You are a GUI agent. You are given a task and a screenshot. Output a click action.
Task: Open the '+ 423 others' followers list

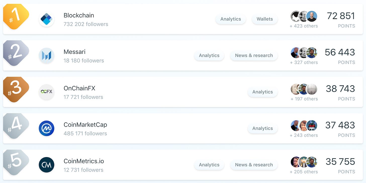click(304, 26)
